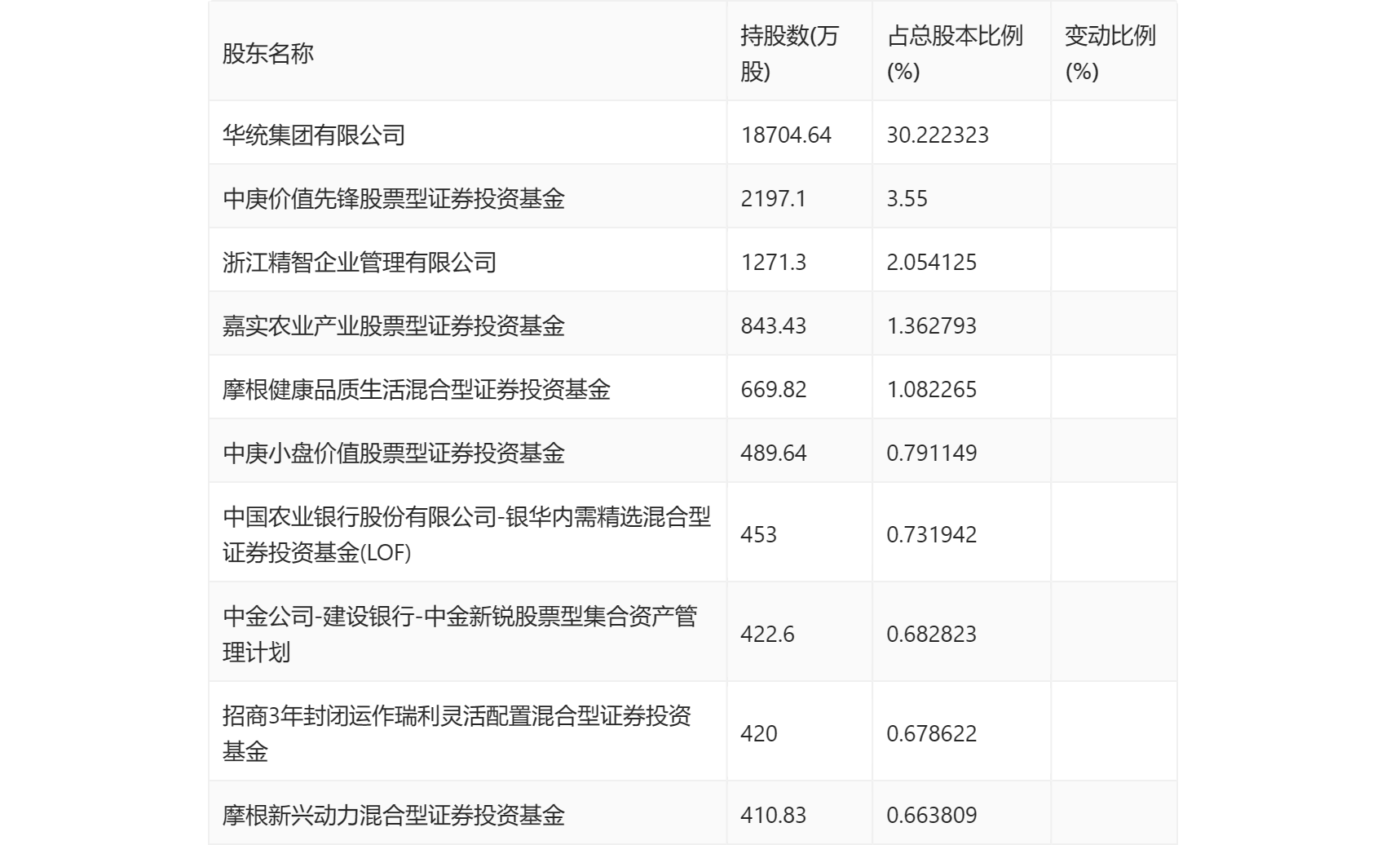The width and height of the screenshot is (1386, 845).
Task: Select the 0.678622 percentage value
Action: (x=932, y=733)
